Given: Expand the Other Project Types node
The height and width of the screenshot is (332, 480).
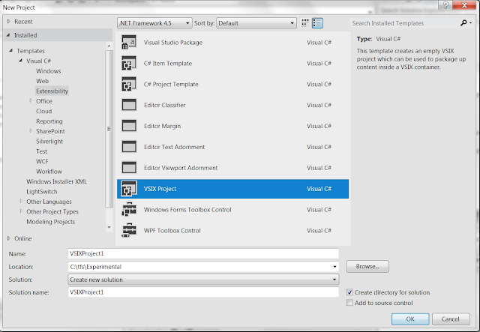Looking at the screenshot, I should click(21, 211).
